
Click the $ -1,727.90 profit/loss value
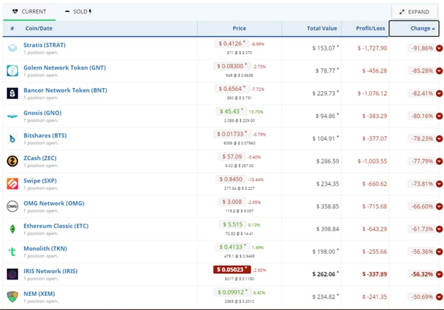[x=372, y=48]
